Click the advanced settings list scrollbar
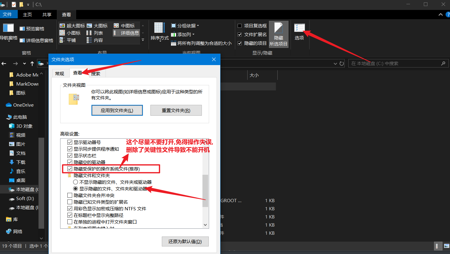Image resolution: width=450 pixels, height=254 pixels. [x=205, y=190]
